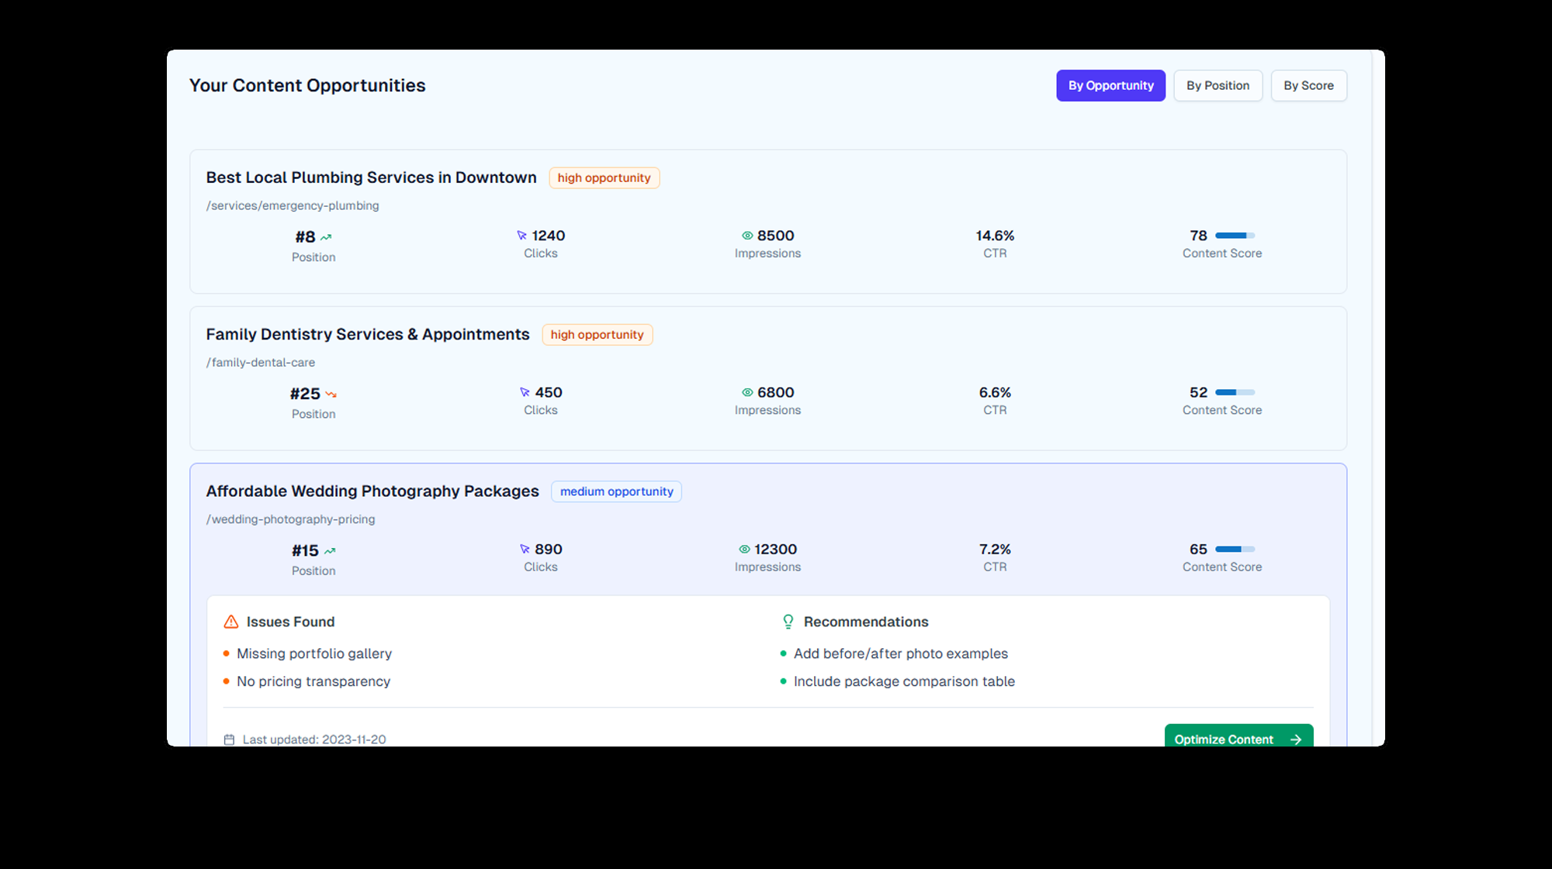Click the clicks cursor icon next to 1240
Viewport: 1552px width, 869px height.
521,236
